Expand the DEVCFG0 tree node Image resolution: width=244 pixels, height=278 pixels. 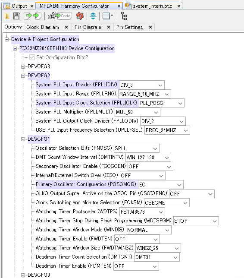click(23, 275)
